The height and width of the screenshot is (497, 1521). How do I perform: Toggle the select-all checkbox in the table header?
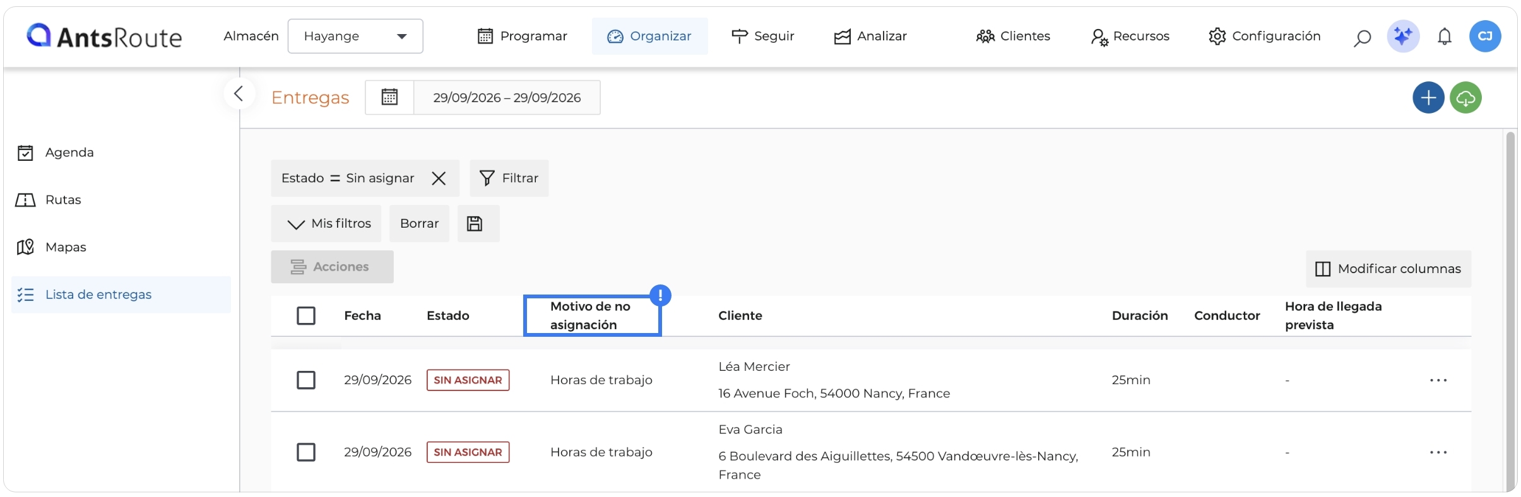coord(306,315)
